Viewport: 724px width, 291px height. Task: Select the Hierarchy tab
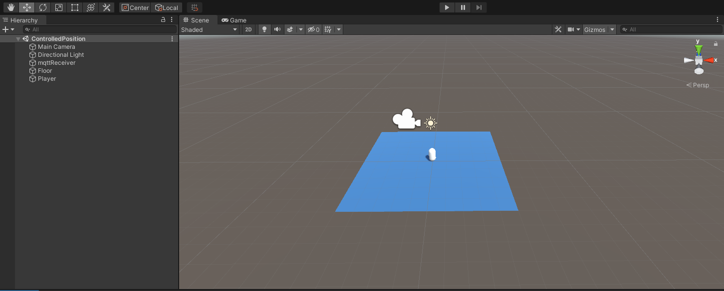(x=23, y=20)
